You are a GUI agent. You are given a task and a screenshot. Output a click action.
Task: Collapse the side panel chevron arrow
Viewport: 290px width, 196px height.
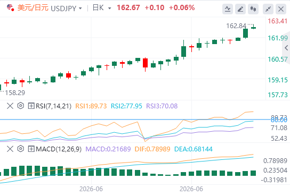(x=286, y=48)
